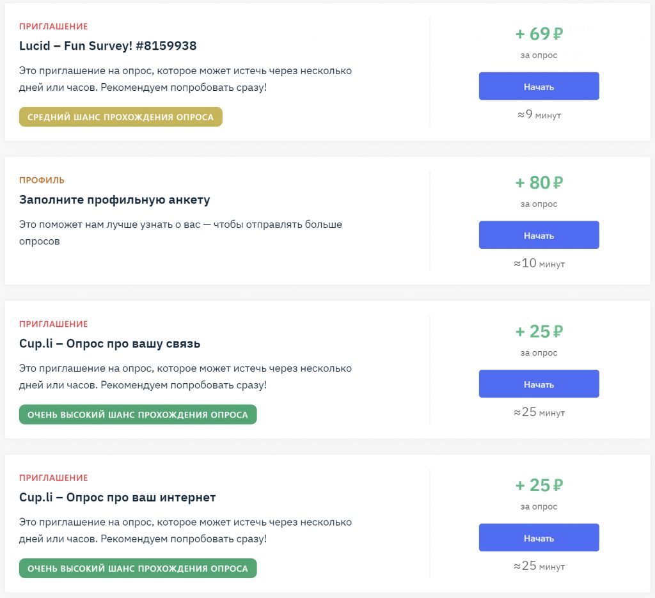
Task: Click the + 25 ₽ reward for вашу связь survey
Action: [539, 332]
